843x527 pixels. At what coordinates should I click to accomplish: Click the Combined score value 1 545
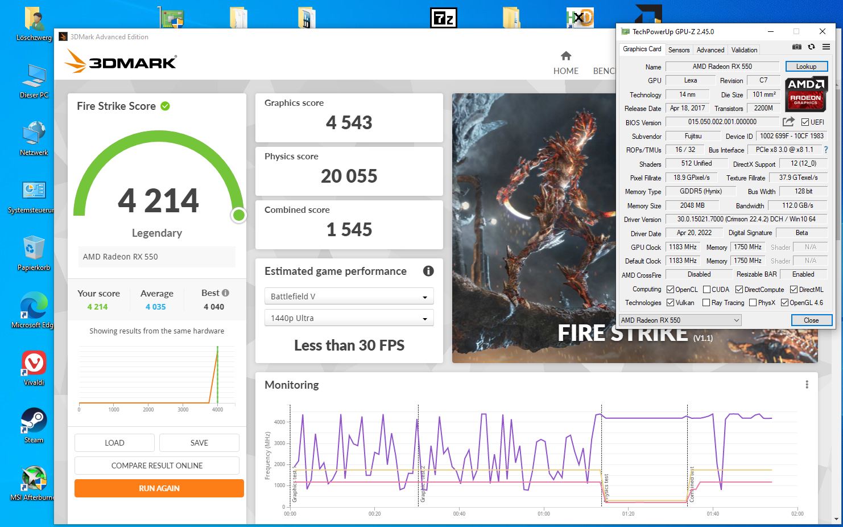[x=349, y=230]
